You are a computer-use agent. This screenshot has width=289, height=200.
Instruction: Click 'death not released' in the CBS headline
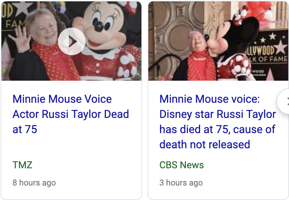tap(205, 144)
